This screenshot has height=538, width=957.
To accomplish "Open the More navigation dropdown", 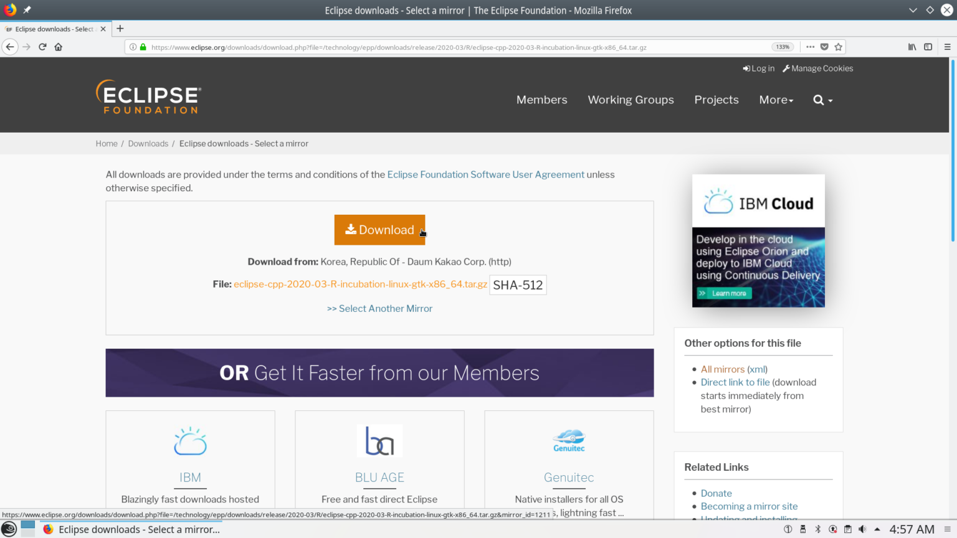I will click(x=776, y=100).
